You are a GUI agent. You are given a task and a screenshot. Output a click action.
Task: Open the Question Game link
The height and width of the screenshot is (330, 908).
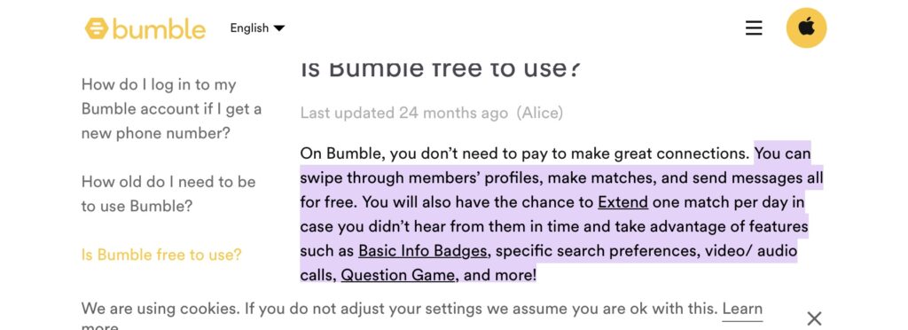point(398,274)
